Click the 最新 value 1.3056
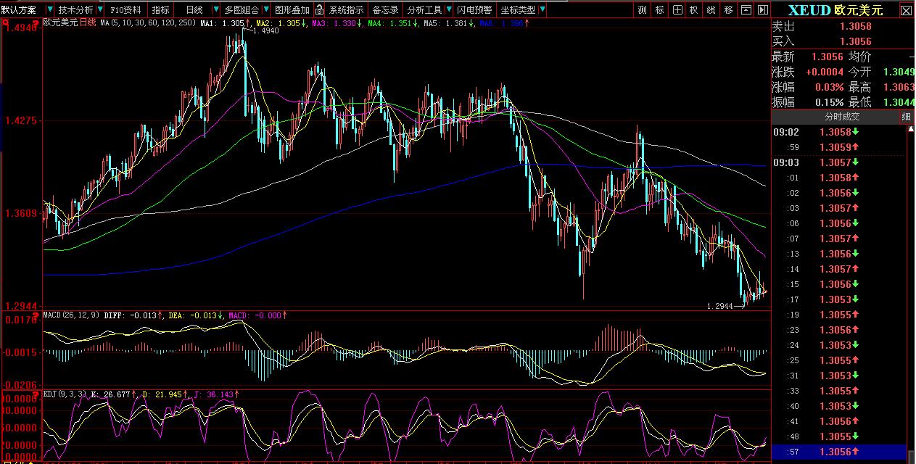The height and width of the screenshot is (464, 916). pyautogui.click(x=828, y=57)
